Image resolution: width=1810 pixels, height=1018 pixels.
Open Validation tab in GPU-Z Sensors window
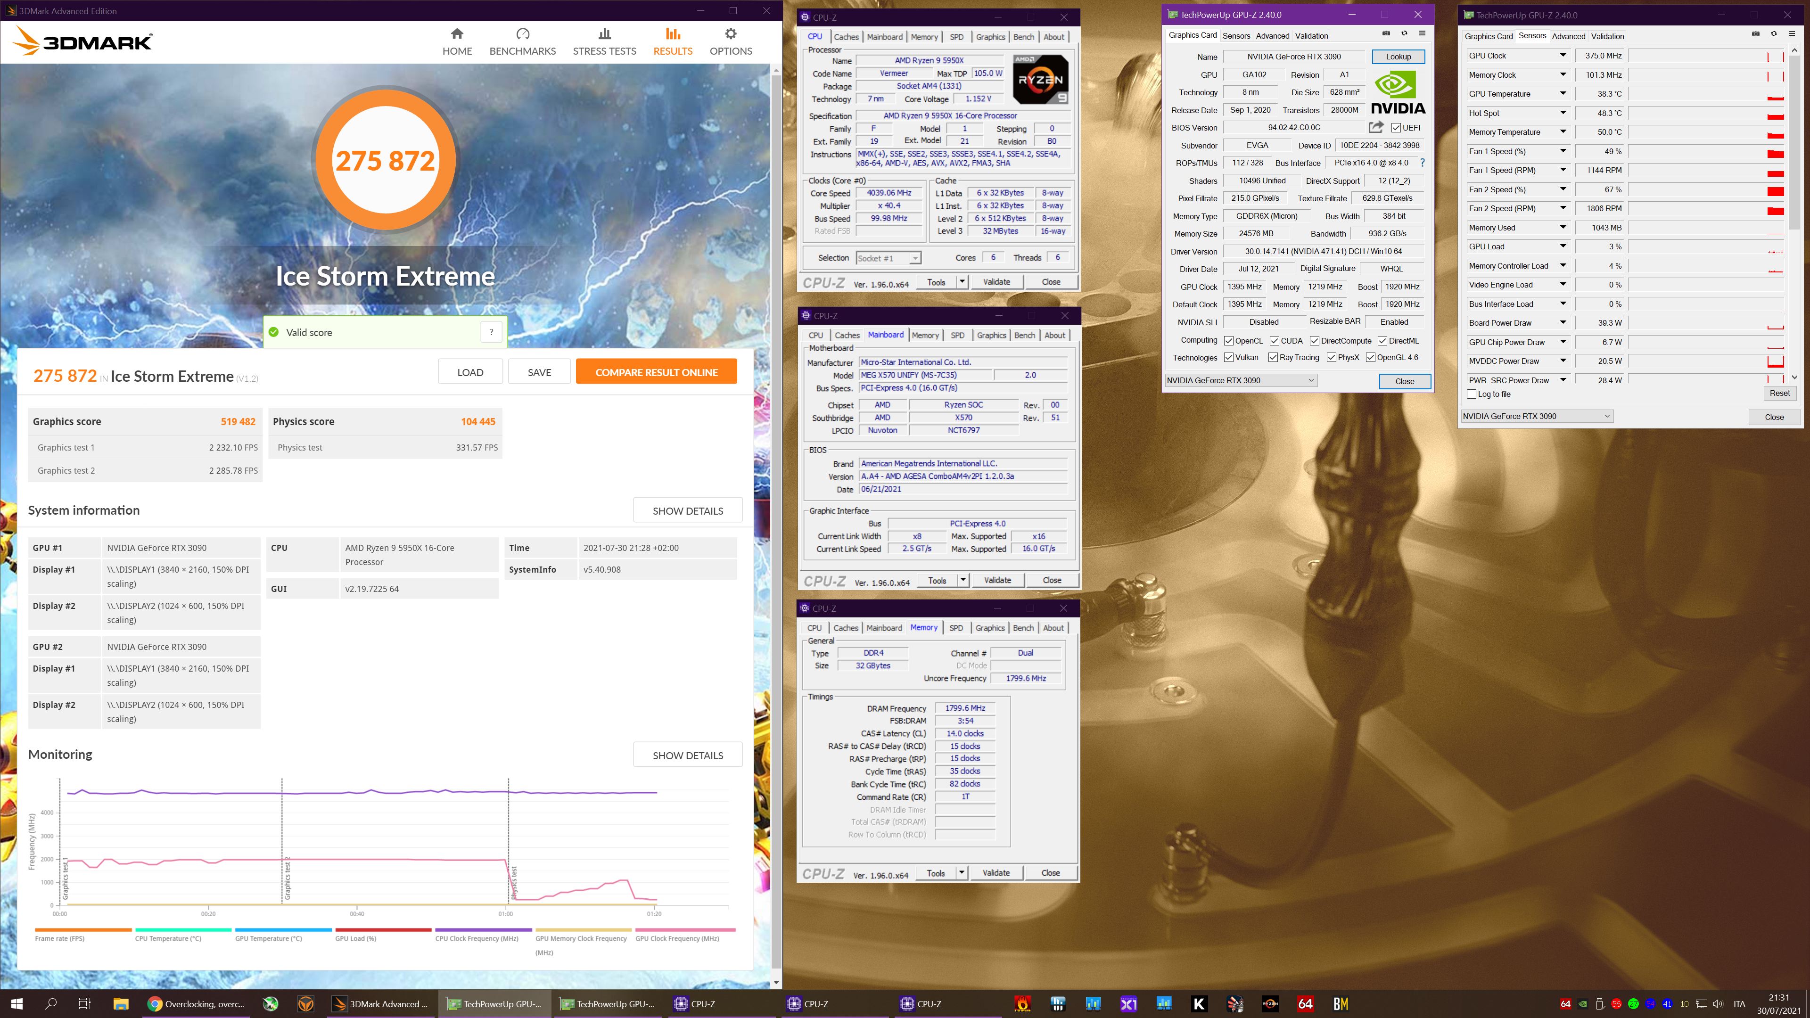tap(1608, 36)
